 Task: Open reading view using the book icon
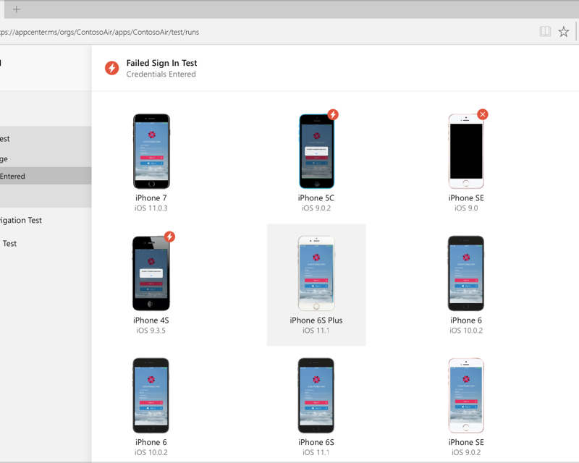click(x=545, y=32)
